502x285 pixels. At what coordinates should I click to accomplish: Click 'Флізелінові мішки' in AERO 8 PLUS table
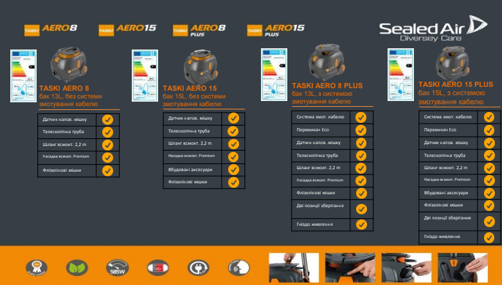[316, 193]
